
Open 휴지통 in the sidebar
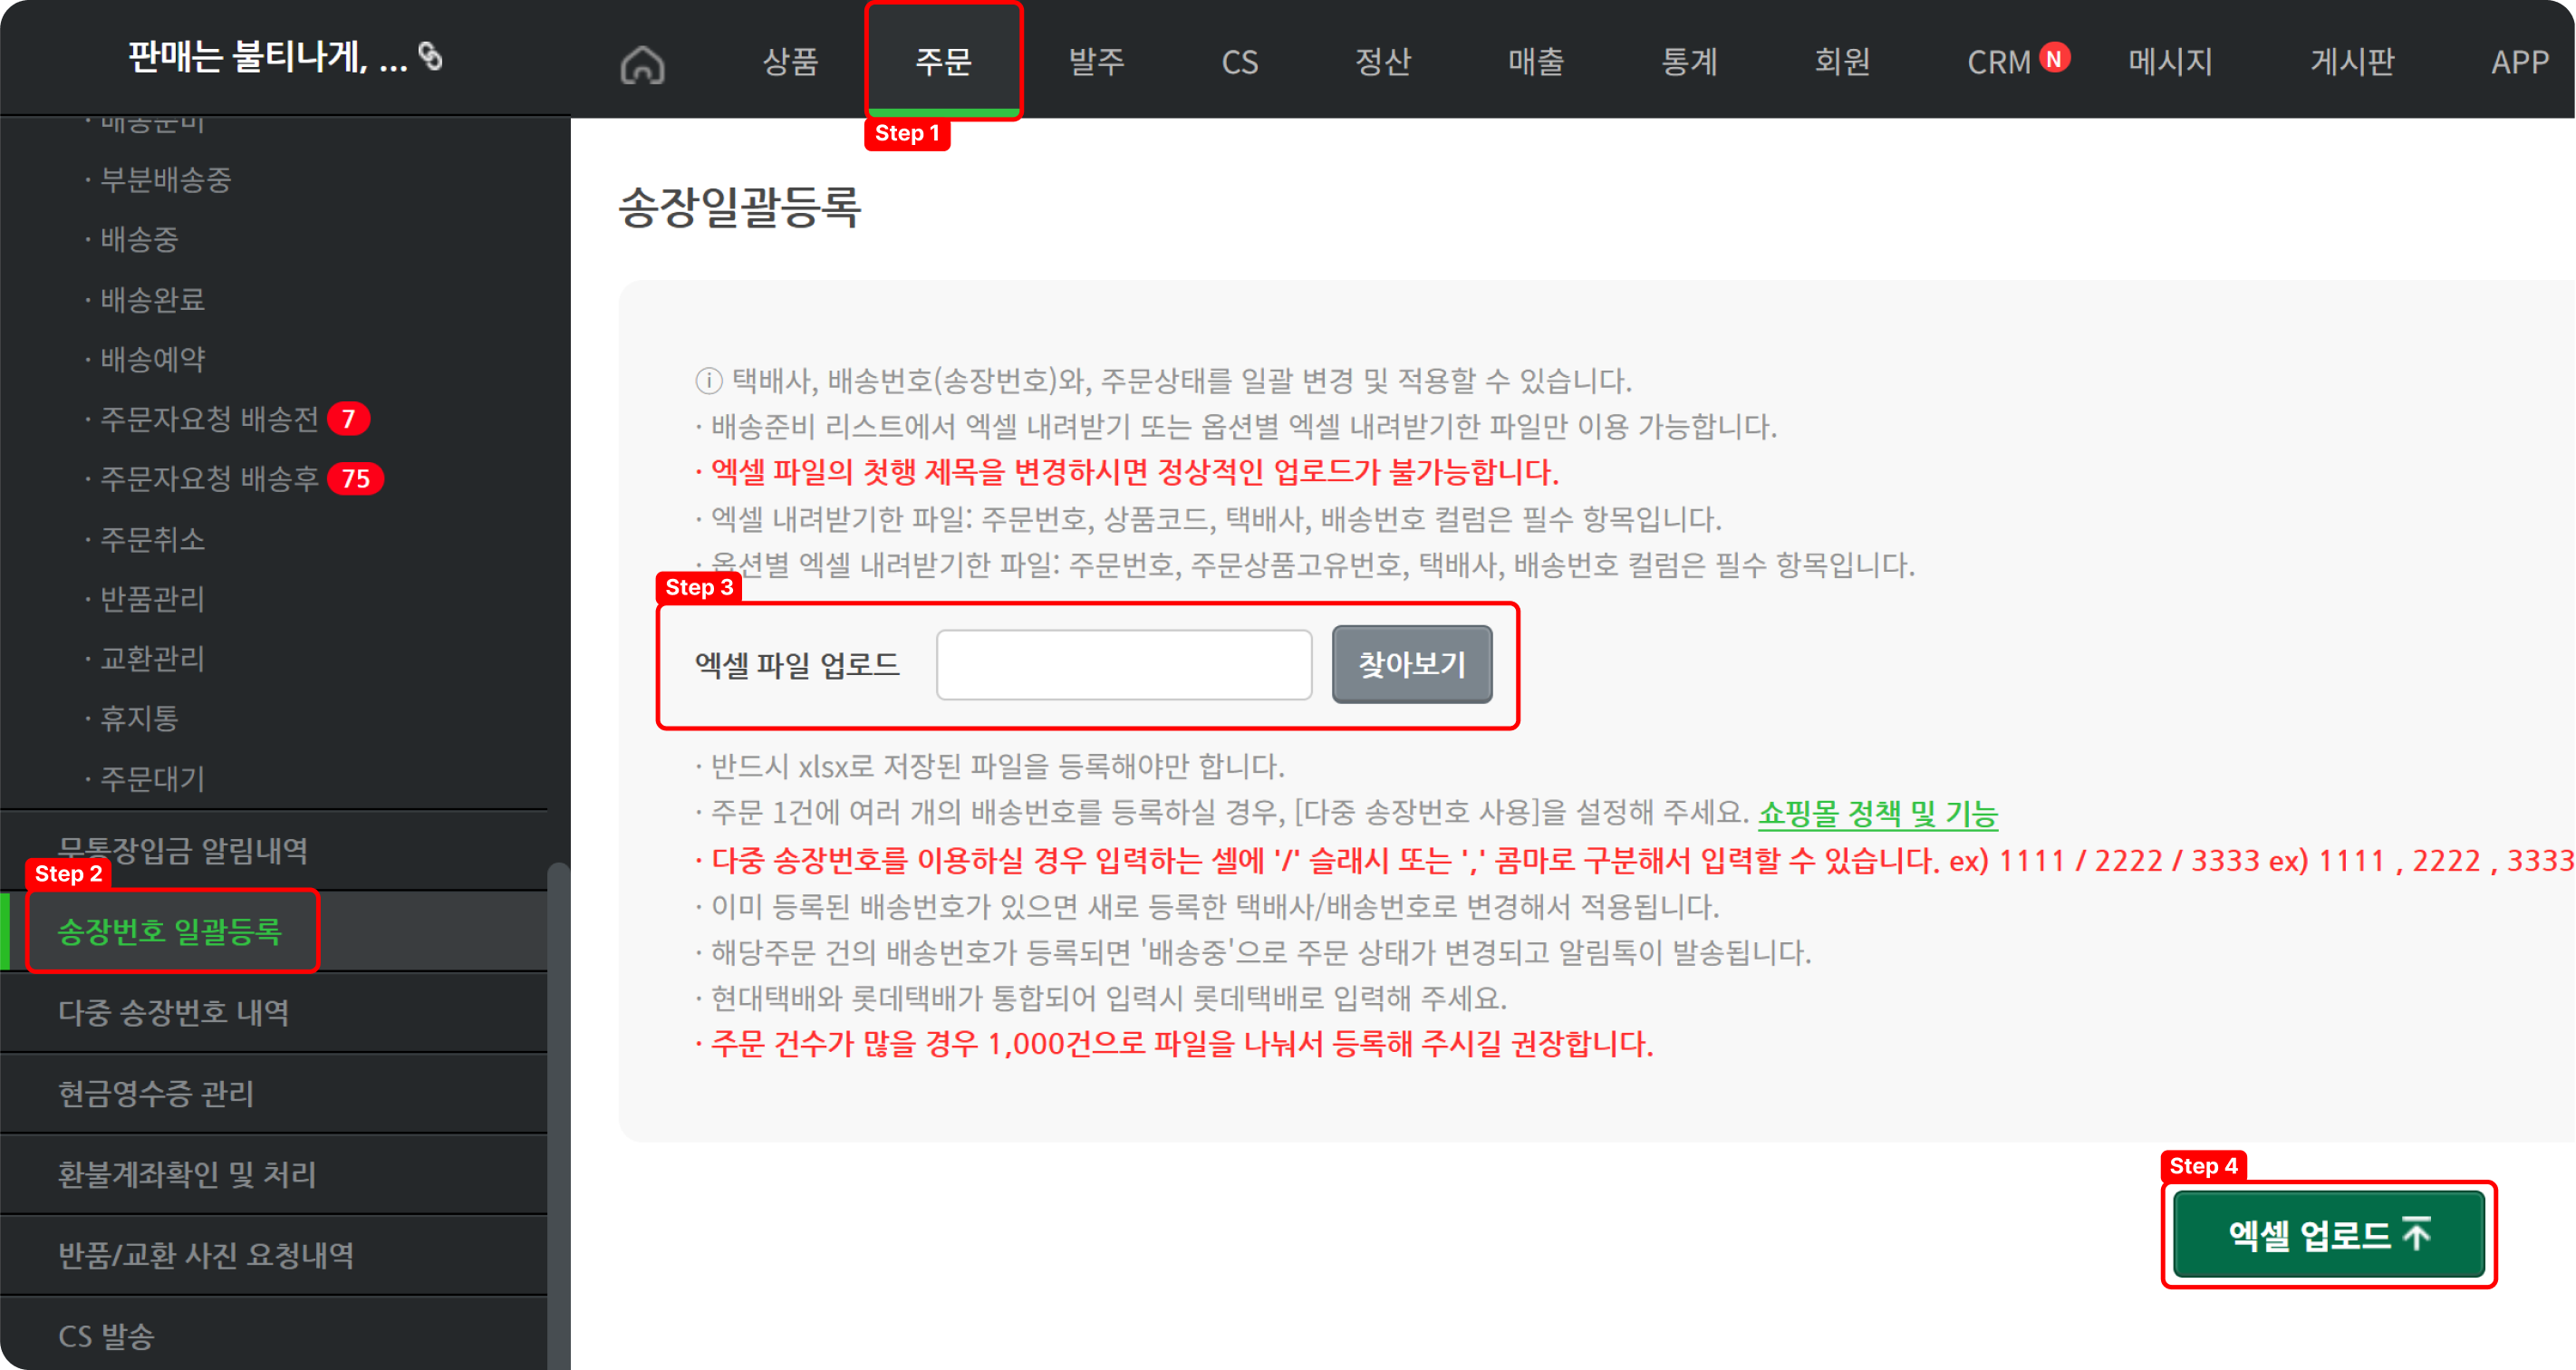[139, 718]
